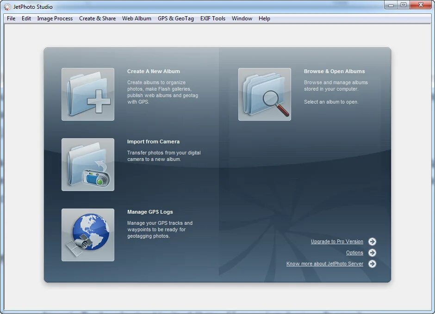
Task: Open the File menu
Action: pyautogui.click(x=11, y=18)
